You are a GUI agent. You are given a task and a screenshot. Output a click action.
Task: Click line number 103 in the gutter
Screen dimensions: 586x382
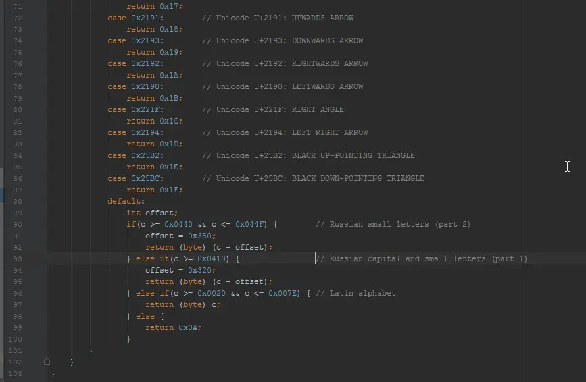pos(15,373)
